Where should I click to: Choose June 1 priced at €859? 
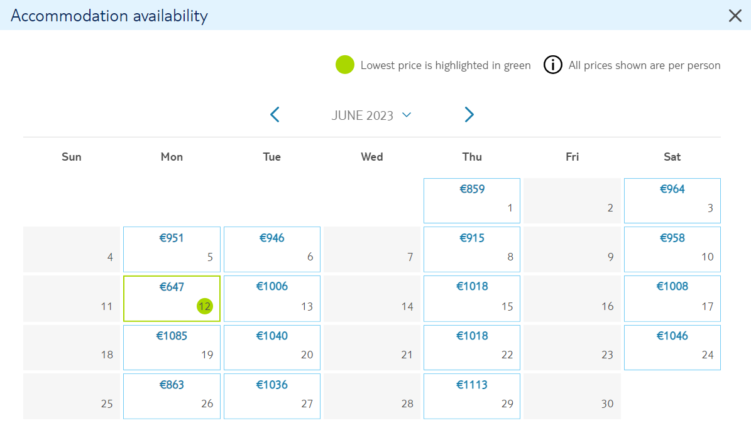[x=472, y=201]
